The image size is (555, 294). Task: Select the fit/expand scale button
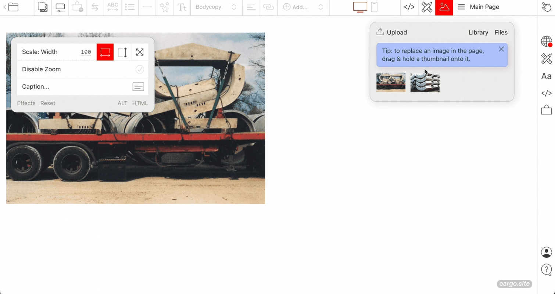pyautogui.click(x=140, y=52)
